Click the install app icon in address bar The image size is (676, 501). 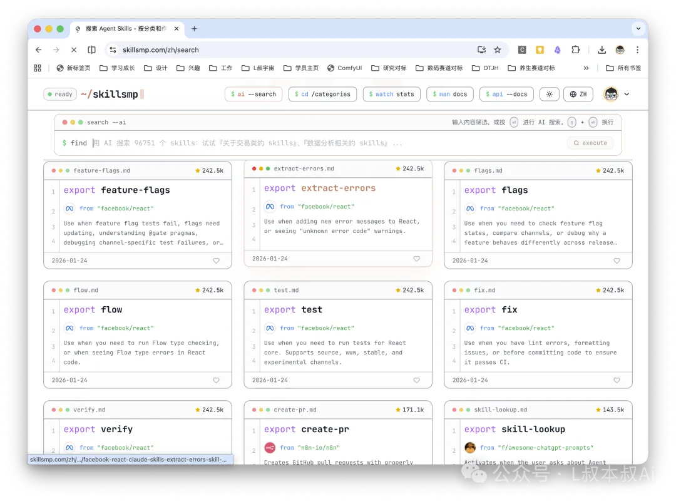click(x=481, y=50)
